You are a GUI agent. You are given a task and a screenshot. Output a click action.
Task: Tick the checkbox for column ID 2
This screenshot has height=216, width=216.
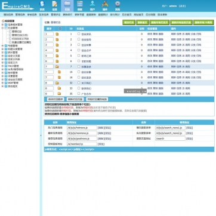pyautogui.click(x=79, y=39)
